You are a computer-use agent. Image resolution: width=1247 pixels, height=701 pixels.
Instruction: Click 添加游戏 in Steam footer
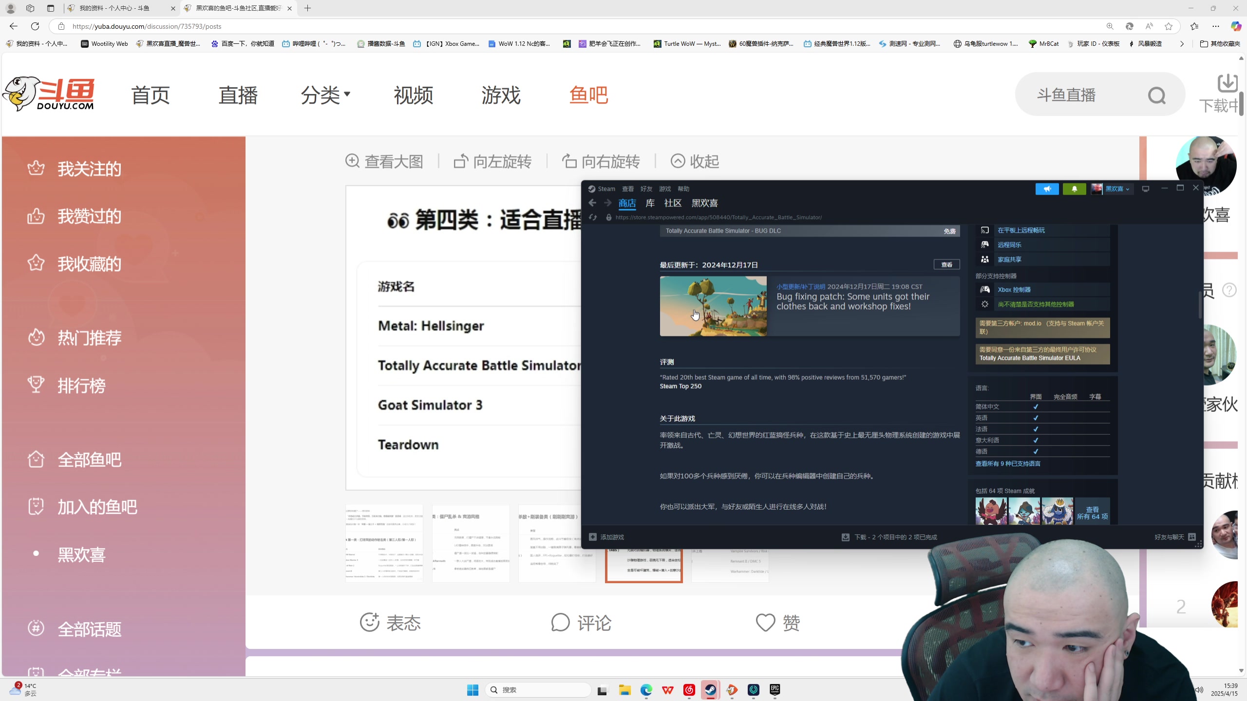(x=606, y=537)
